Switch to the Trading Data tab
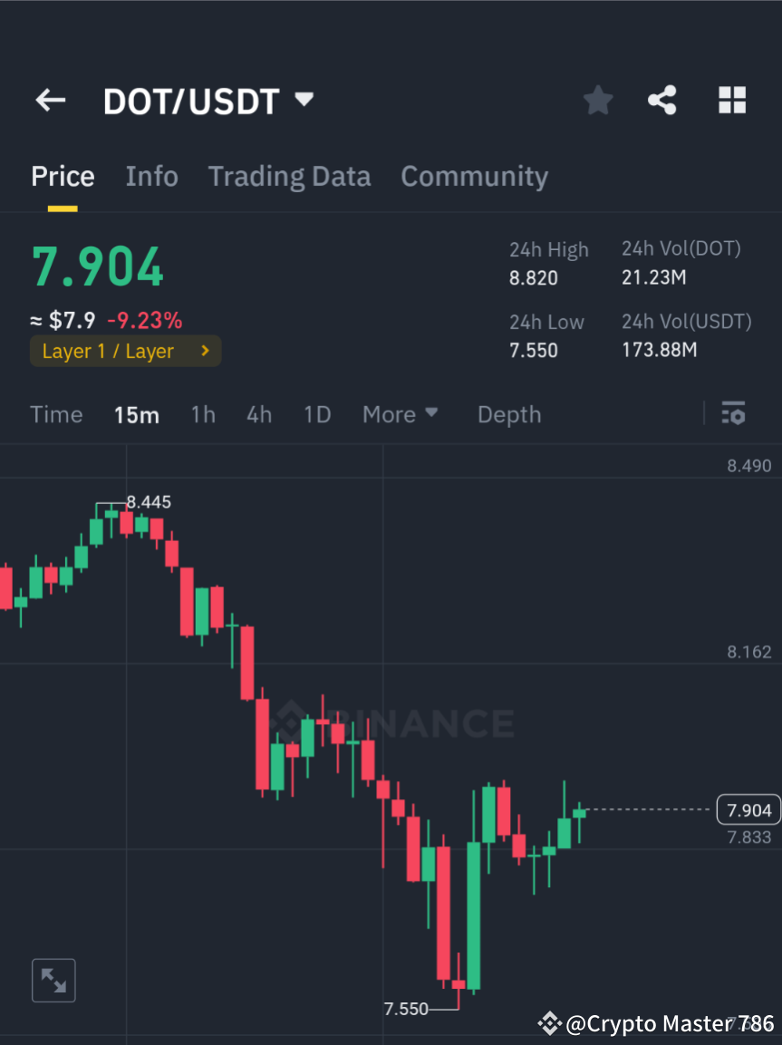The image size is (782, 1045). 289,176
